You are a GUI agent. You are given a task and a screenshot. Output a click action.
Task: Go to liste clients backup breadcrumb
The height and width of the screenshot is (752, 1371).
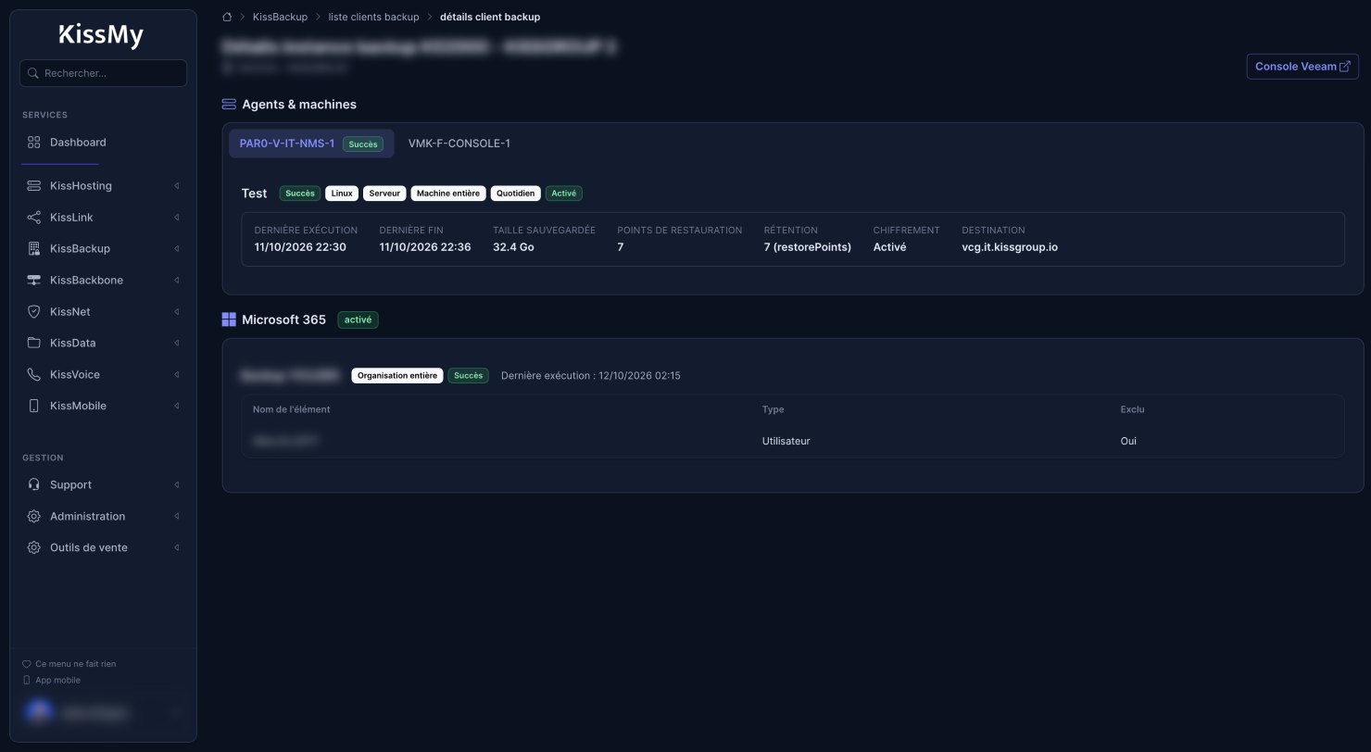pos(373,17)
